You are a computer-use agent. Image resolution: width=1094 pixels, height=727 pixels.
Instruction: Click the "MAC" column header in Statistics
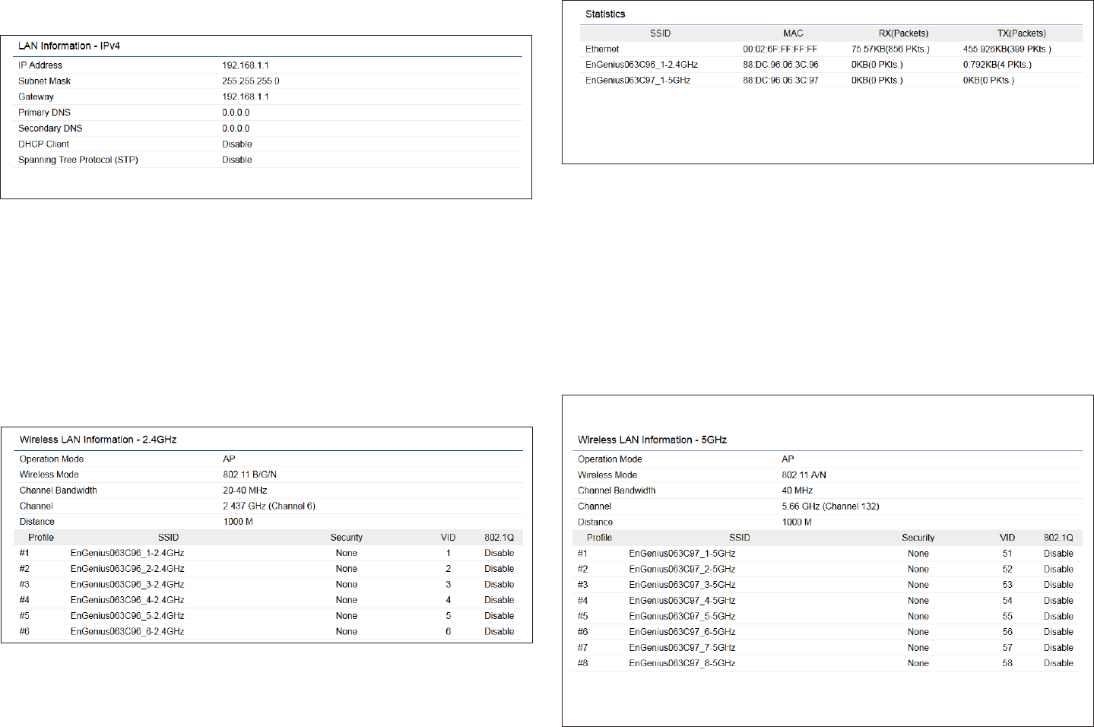point(793,33)
